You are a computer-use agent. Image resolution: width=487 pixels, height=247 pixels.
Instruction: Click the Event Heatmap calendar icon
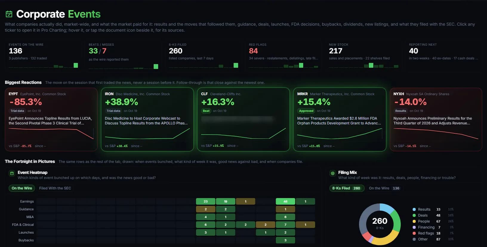[12, 173]
